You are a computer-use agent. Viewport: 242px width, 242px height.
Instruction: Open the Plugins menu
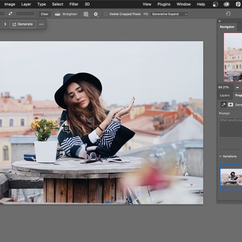point(164,4)
